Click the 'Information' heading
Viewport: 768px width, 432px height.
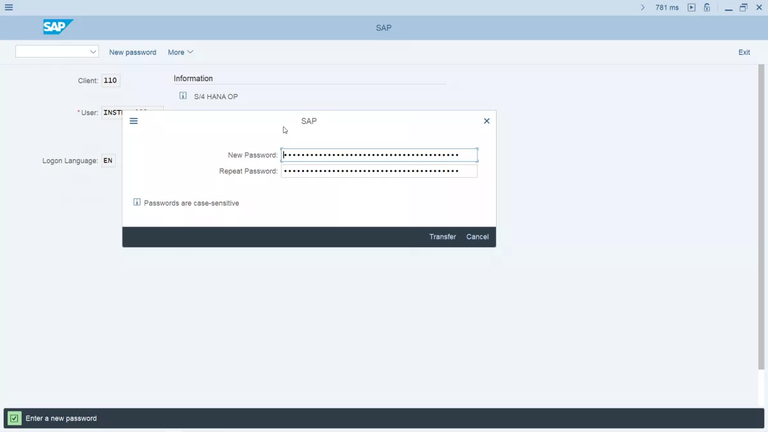193,78
